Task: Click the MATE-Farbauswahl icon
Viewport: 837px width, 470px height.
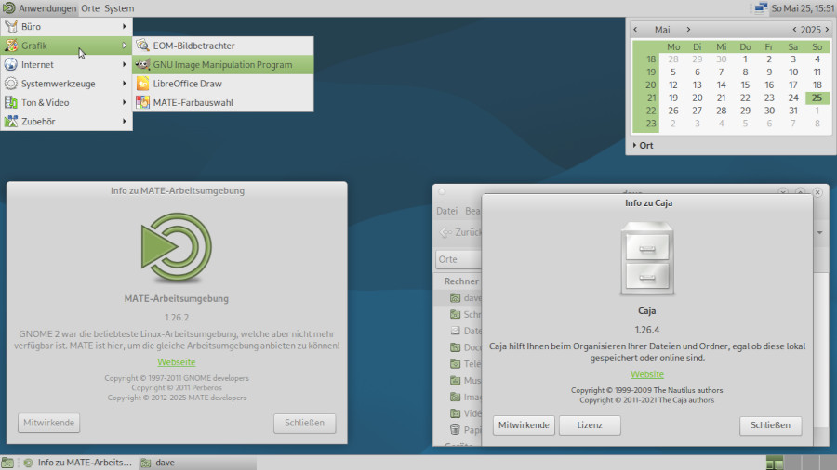Action: click(142, 102)
